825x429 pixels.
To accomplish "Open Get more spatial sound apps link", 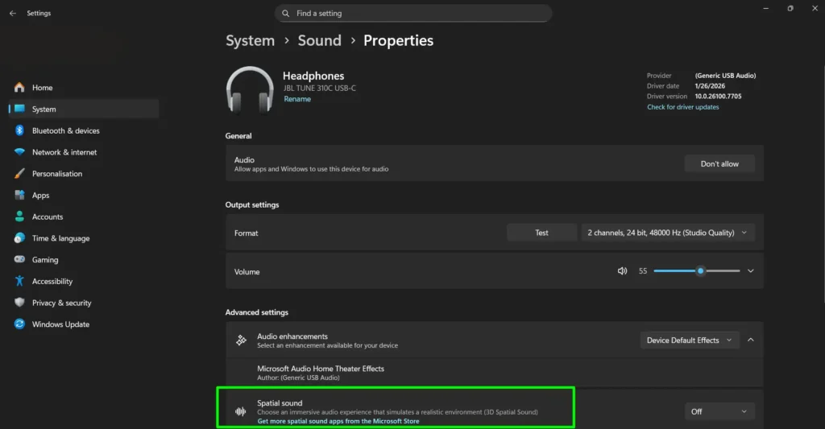I will pyautogui.click(x=338, y=421).
